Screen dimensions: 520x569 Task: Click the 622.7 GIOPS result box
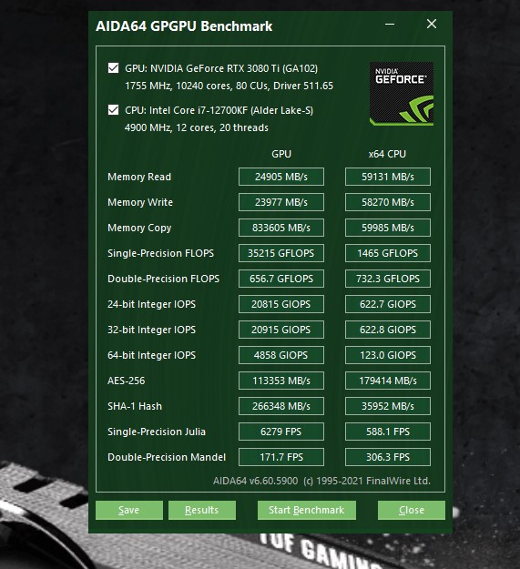coord(388,304)
